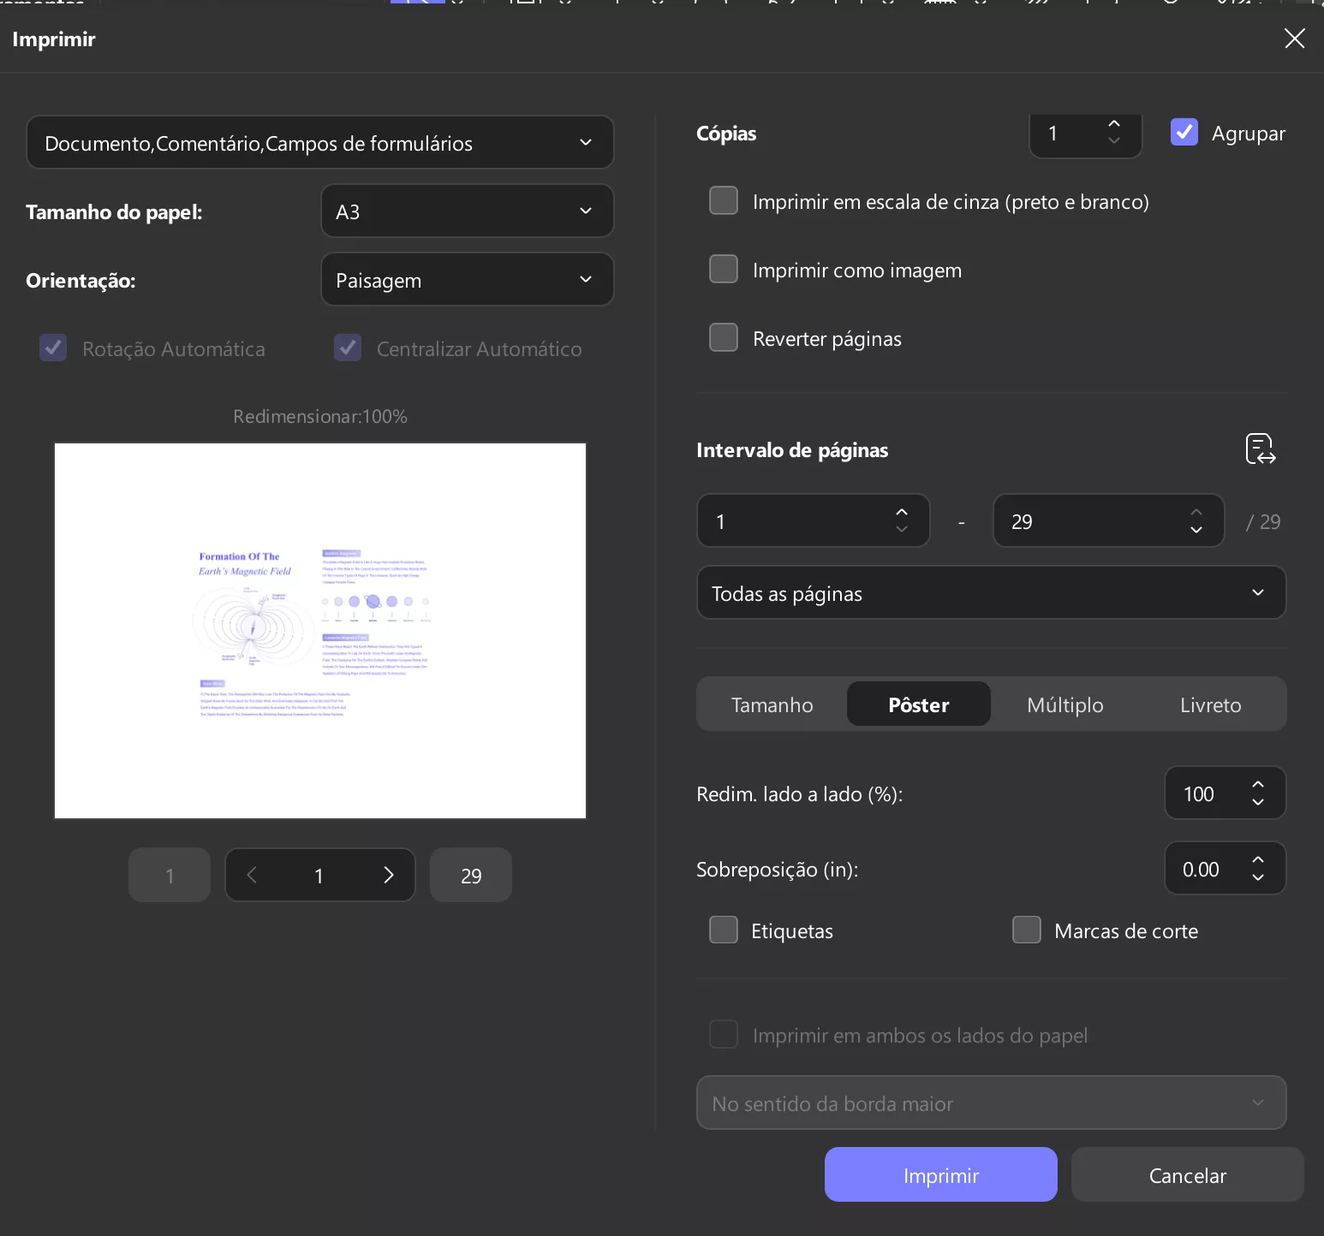
Task: Close the Imprimir dialog
Action: [x=1294, y=39]
